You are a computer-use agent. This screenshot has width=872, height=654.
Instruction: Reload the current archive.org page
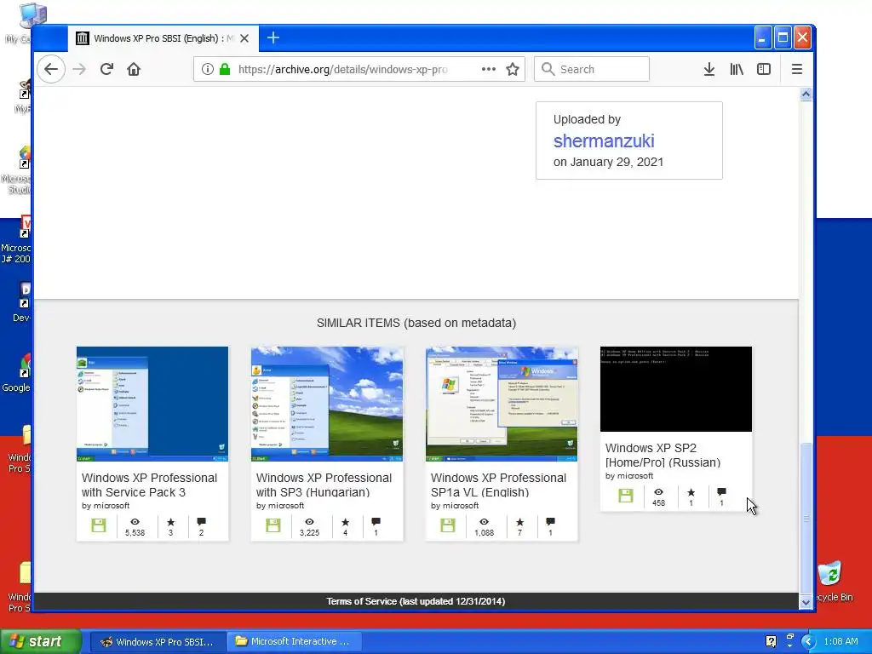click(x=106, y=70)
